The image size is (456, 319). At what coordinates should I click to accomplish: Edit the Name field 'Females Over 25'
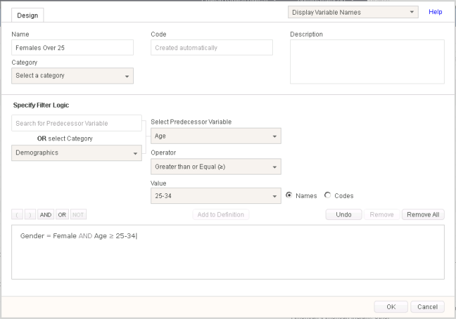[72, 47]
